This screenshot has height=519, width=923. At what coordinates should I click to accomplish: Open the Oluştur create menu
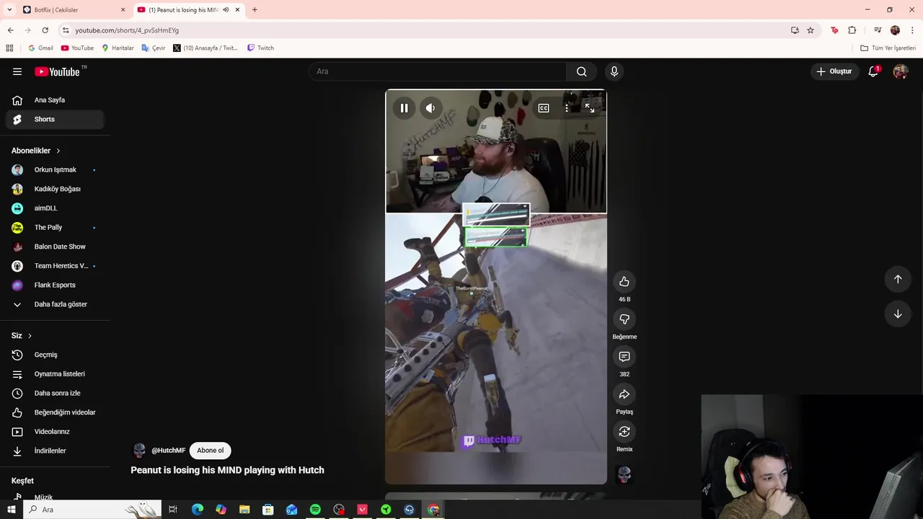(x=834, y=71)
